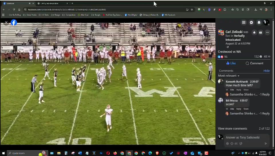Open a new browser tab

[x=72, y=3]
